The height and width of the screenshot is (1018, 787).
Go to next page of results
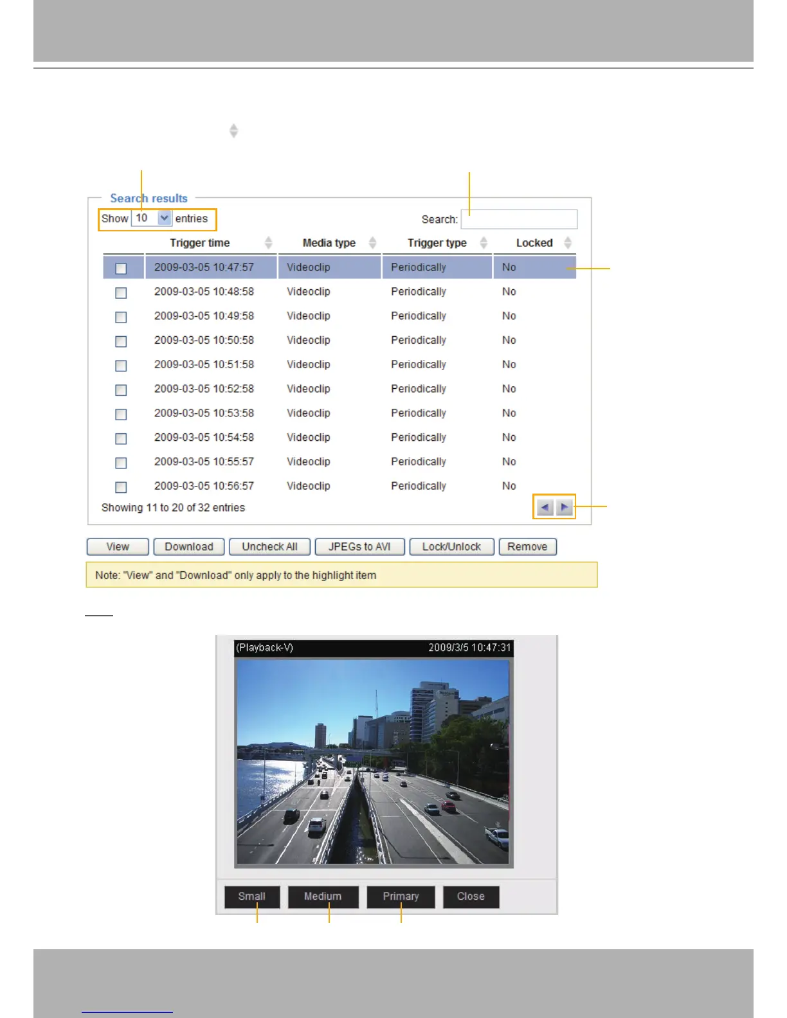pos(565,507)
